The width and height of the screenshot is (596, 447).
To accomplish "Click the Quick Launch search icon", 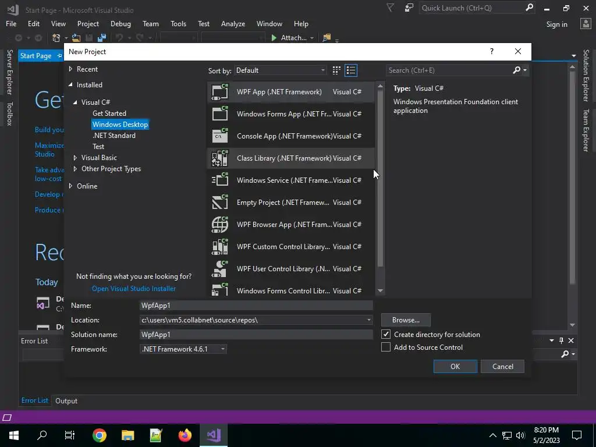I will click(529, 8).
